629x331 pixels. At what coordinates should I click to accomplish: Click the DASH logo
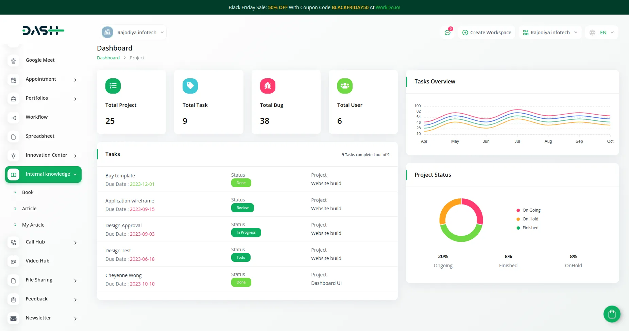(x=43, y=31)
